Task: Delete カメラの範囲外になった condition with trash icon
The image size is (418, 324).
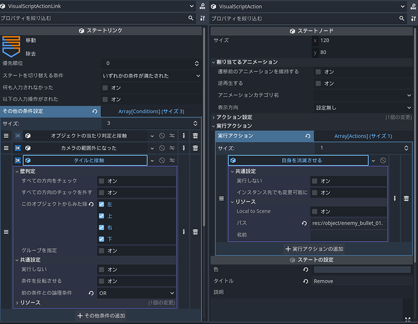Action: (x=195, y=148)
